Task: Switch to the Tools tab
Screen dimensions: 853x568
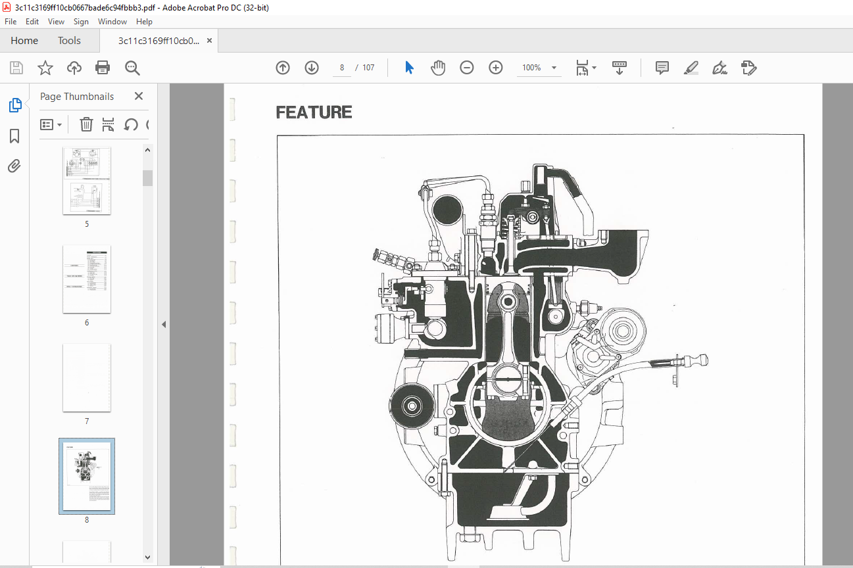Action: click(x=69, y=41)
